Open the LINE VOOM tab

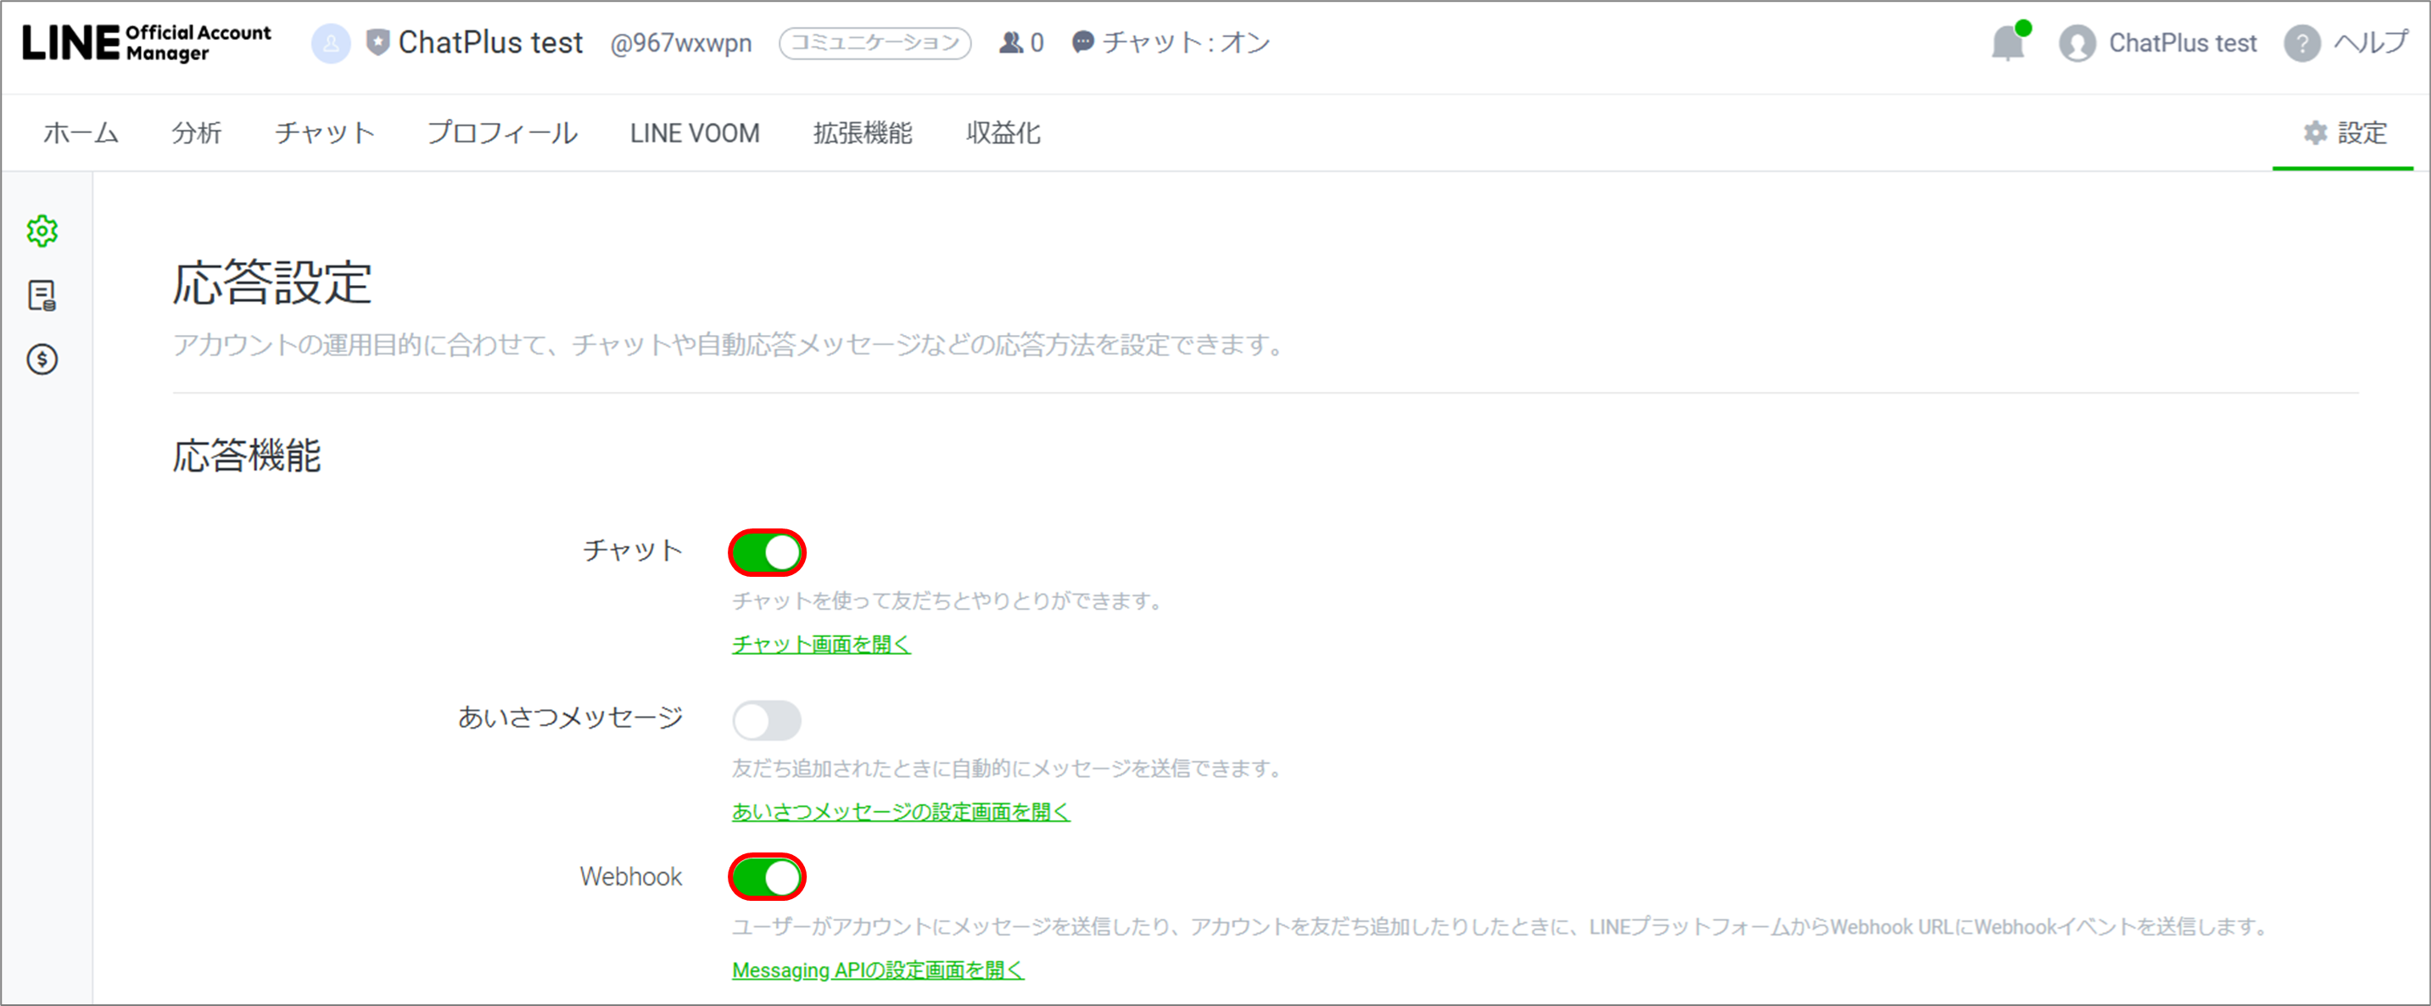click(x=695, y=133)
